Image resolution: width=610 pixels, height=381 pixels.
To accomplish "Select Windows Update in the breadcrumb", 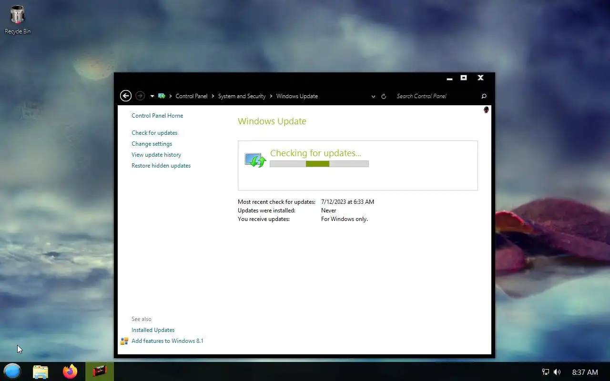I will [x=297, y=96].
